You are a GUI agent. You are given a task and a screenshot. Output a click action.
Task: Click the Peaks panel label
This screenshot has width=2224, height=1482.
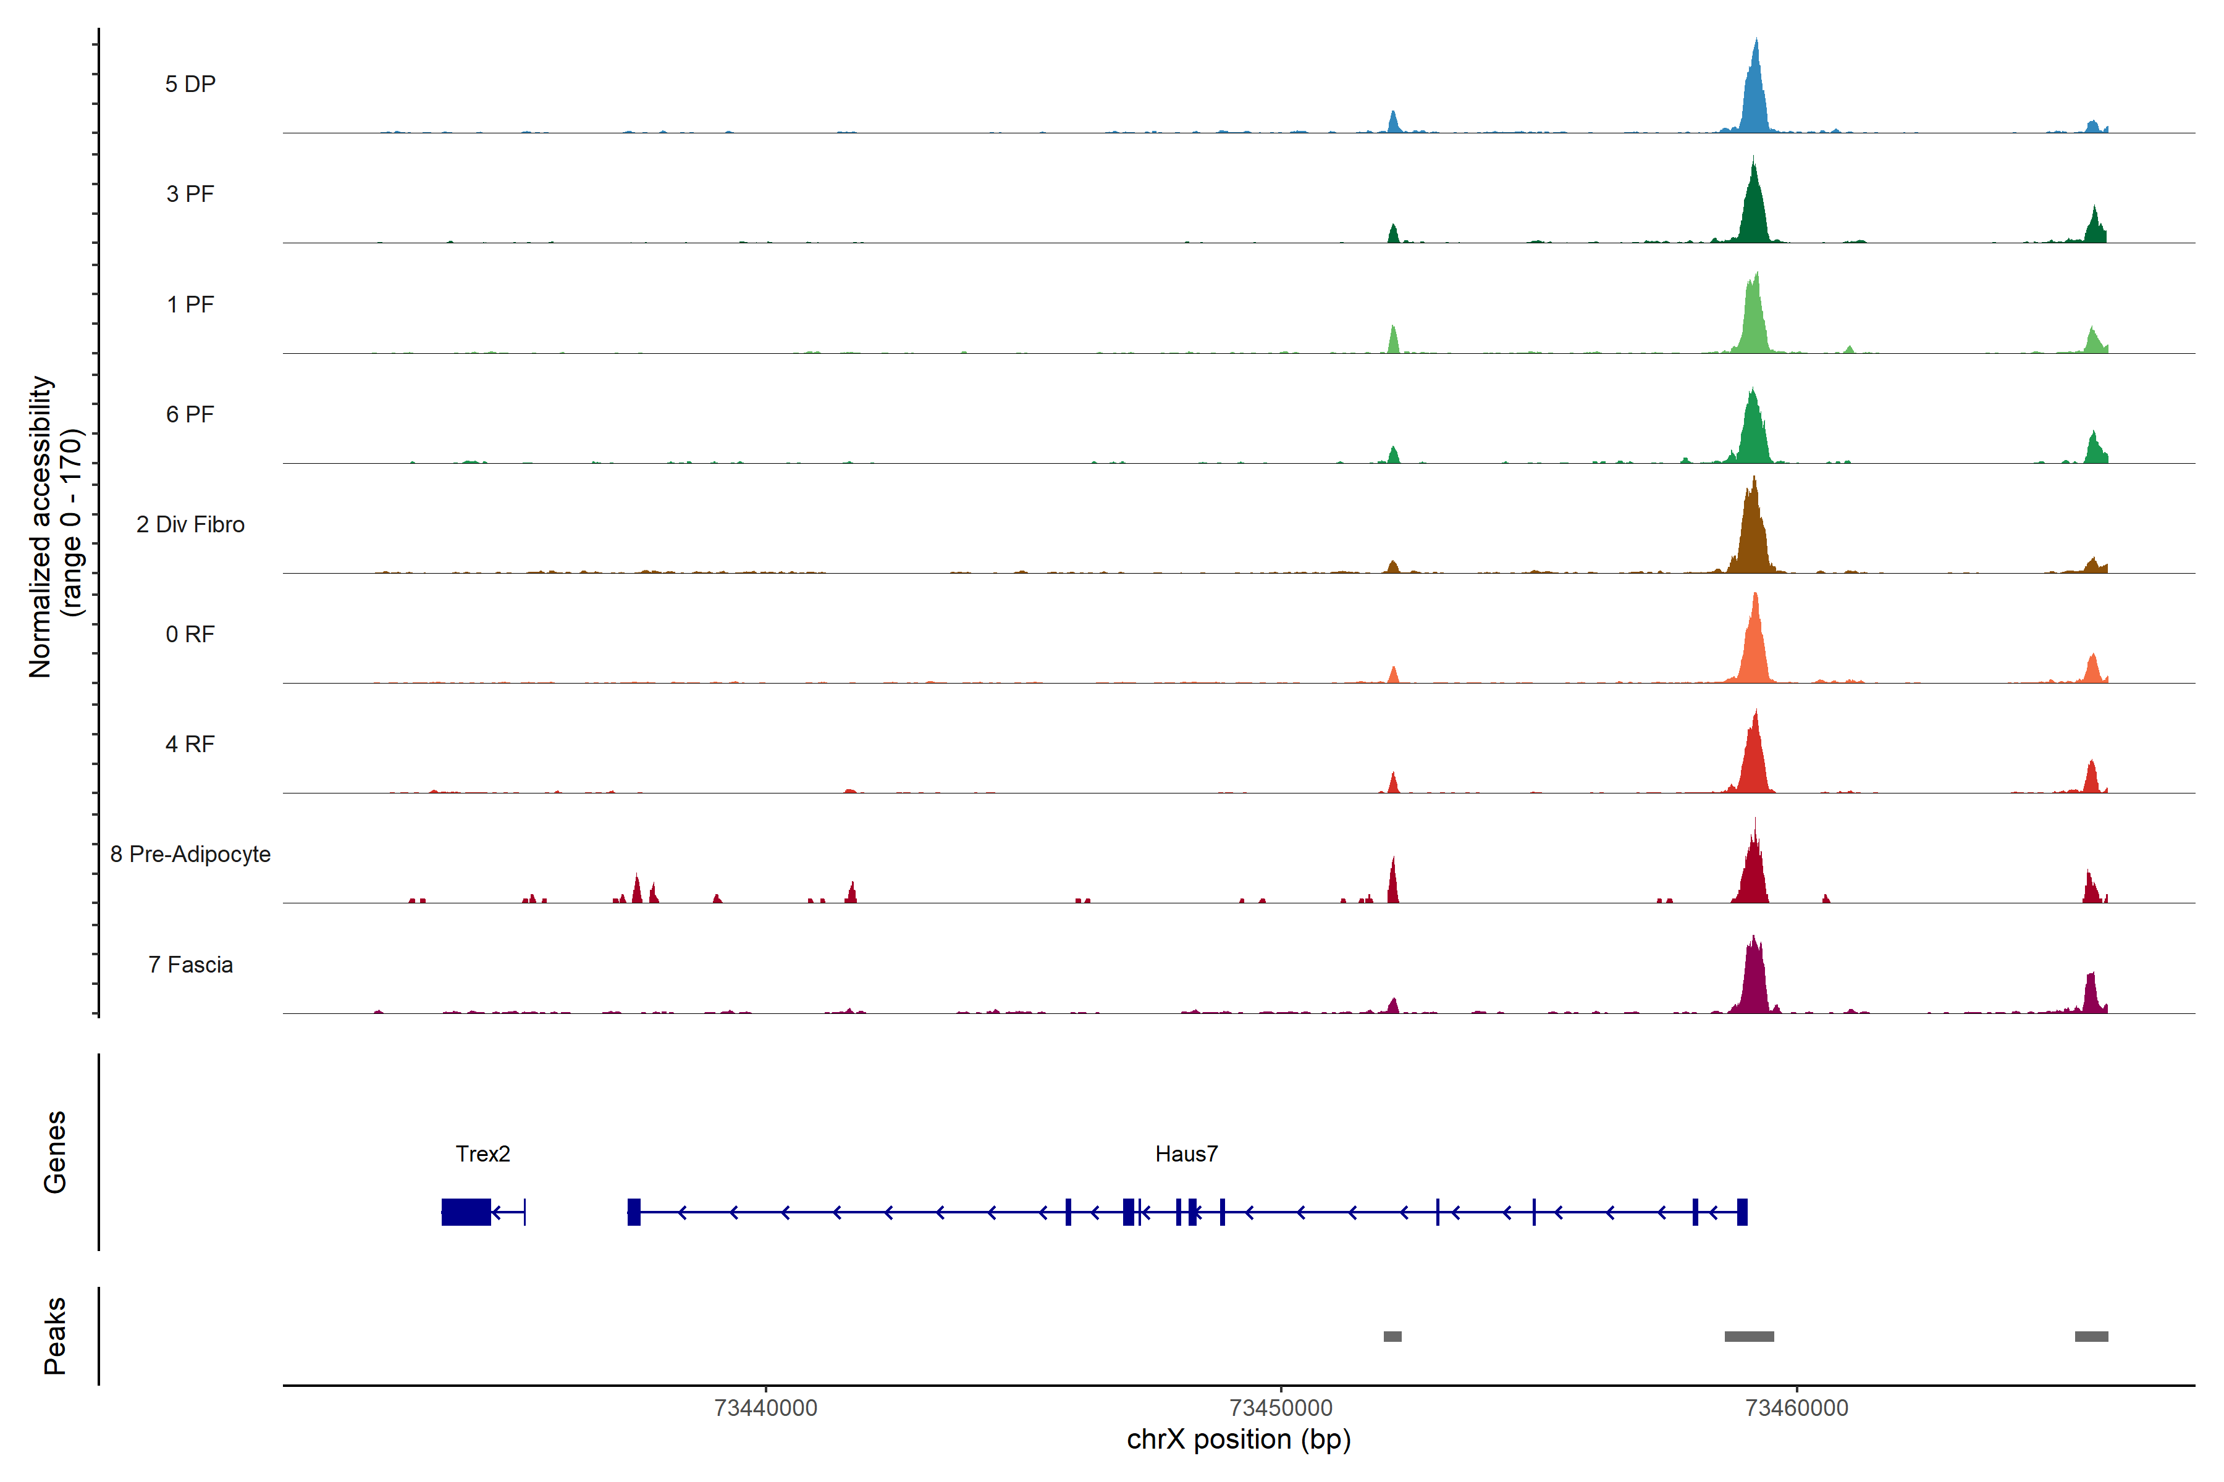click(55, 1336)
